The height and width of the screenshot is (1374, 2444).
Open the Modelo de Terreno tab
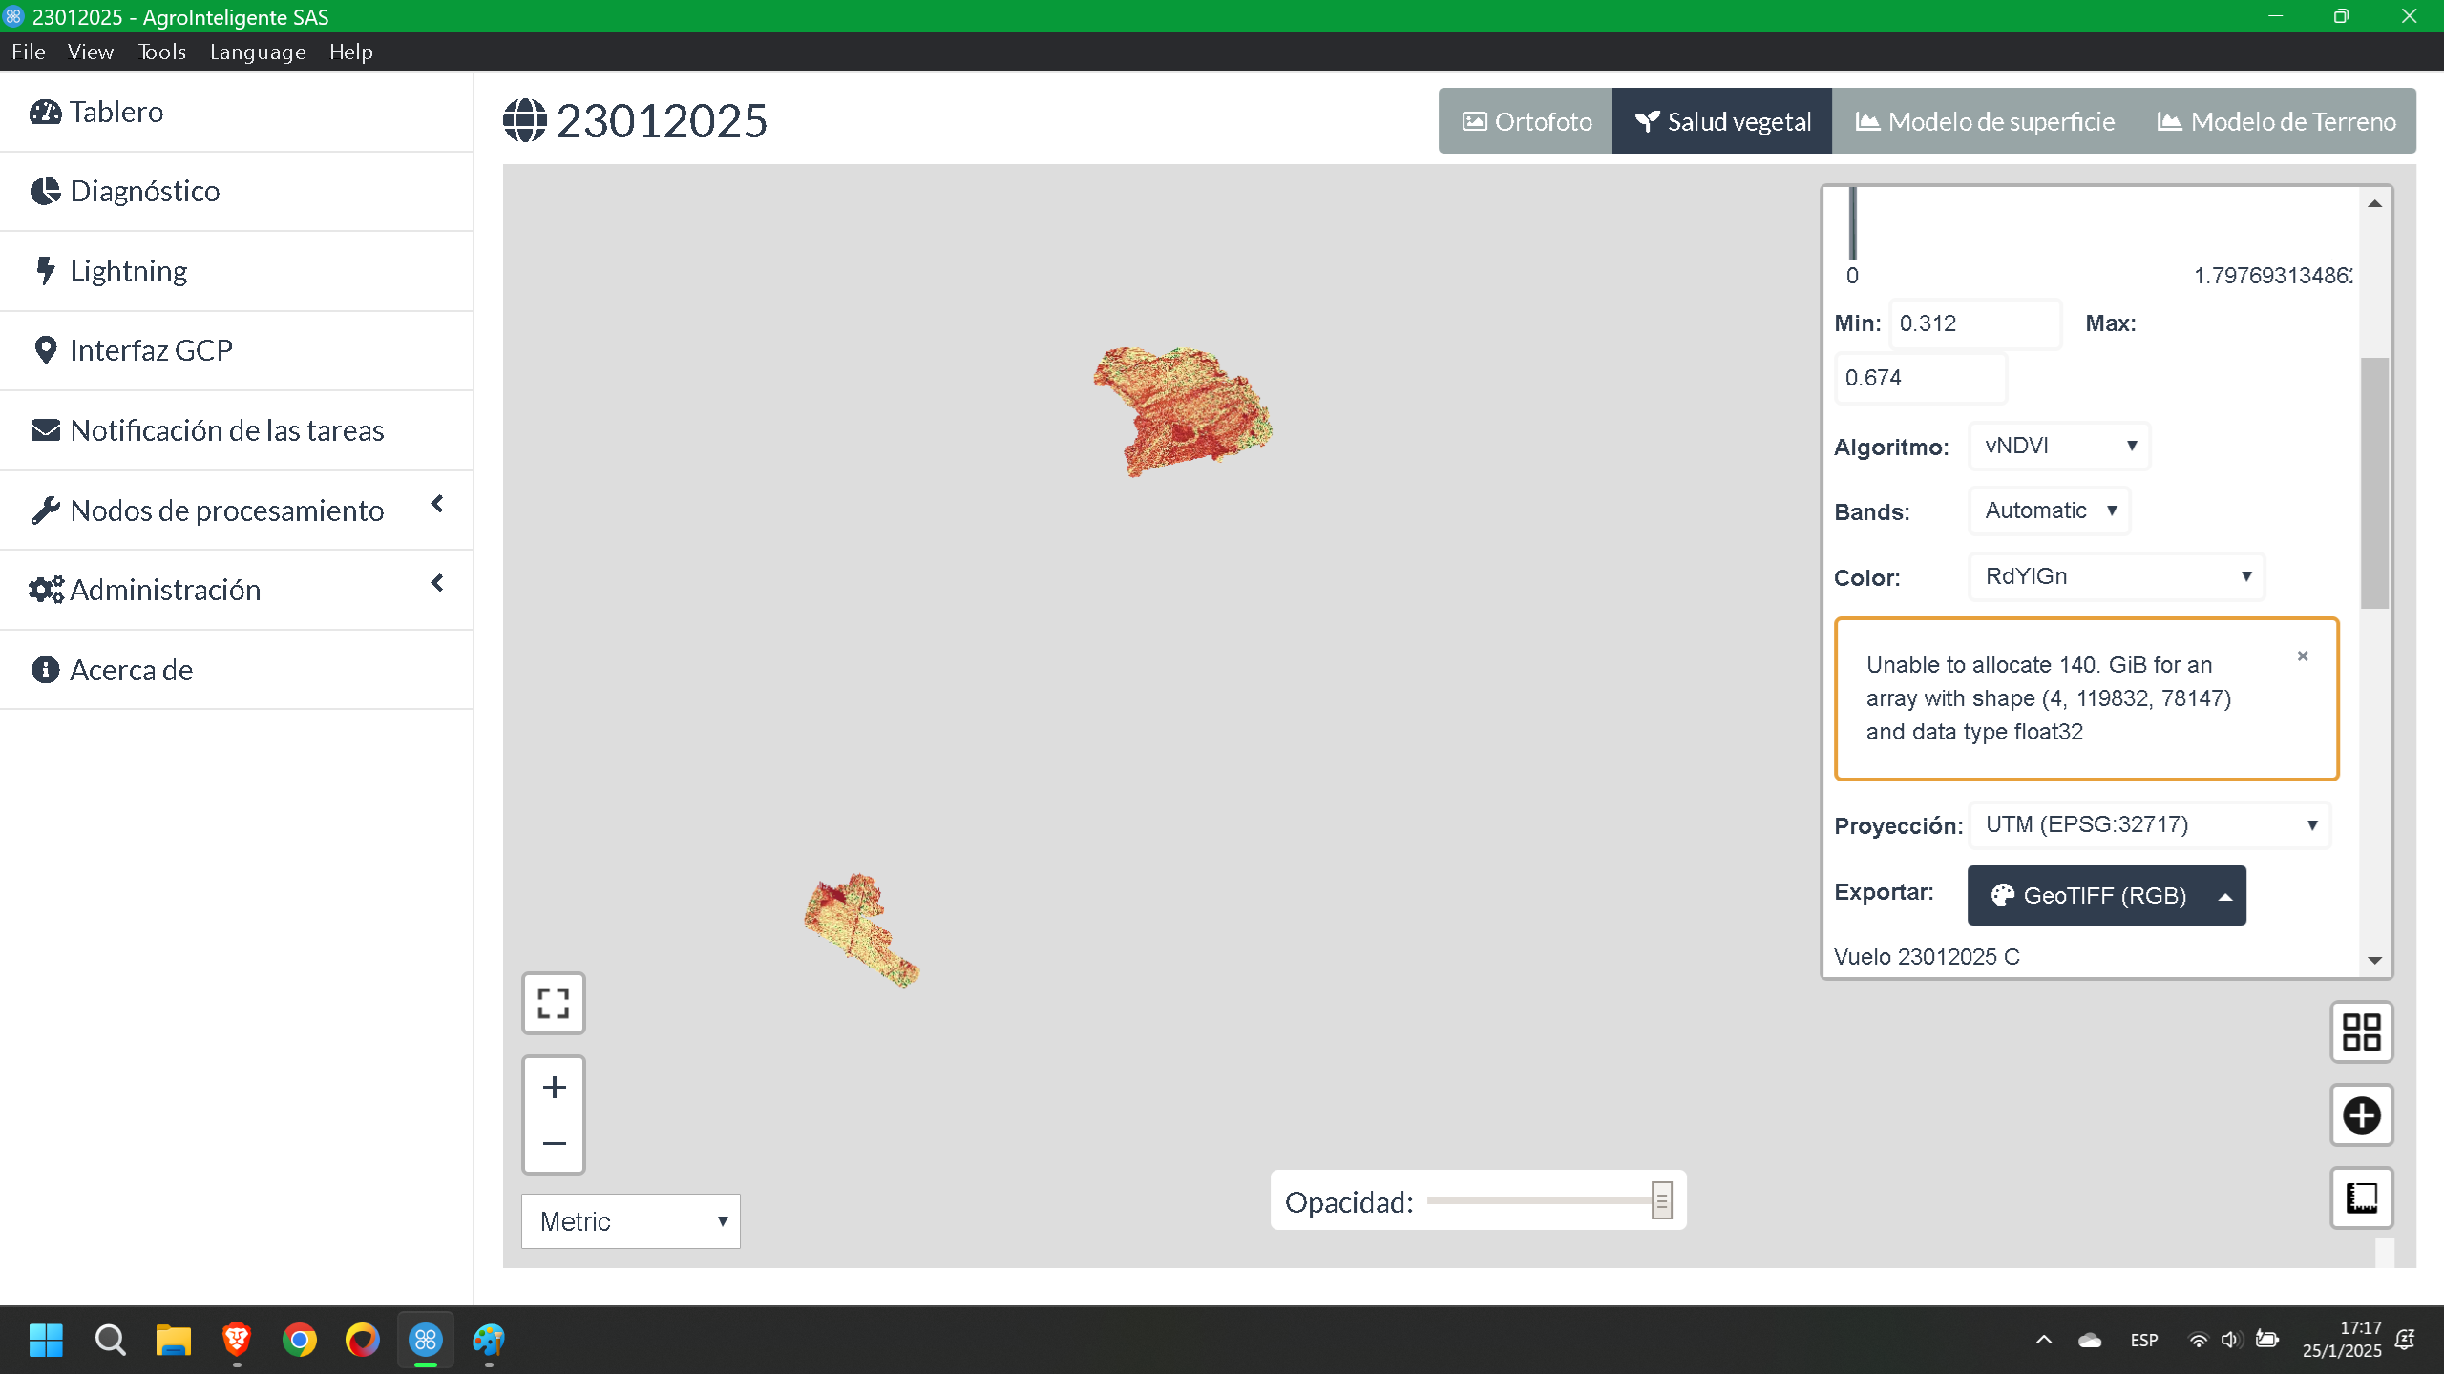pyautogui.click(x=2276, y=120)
